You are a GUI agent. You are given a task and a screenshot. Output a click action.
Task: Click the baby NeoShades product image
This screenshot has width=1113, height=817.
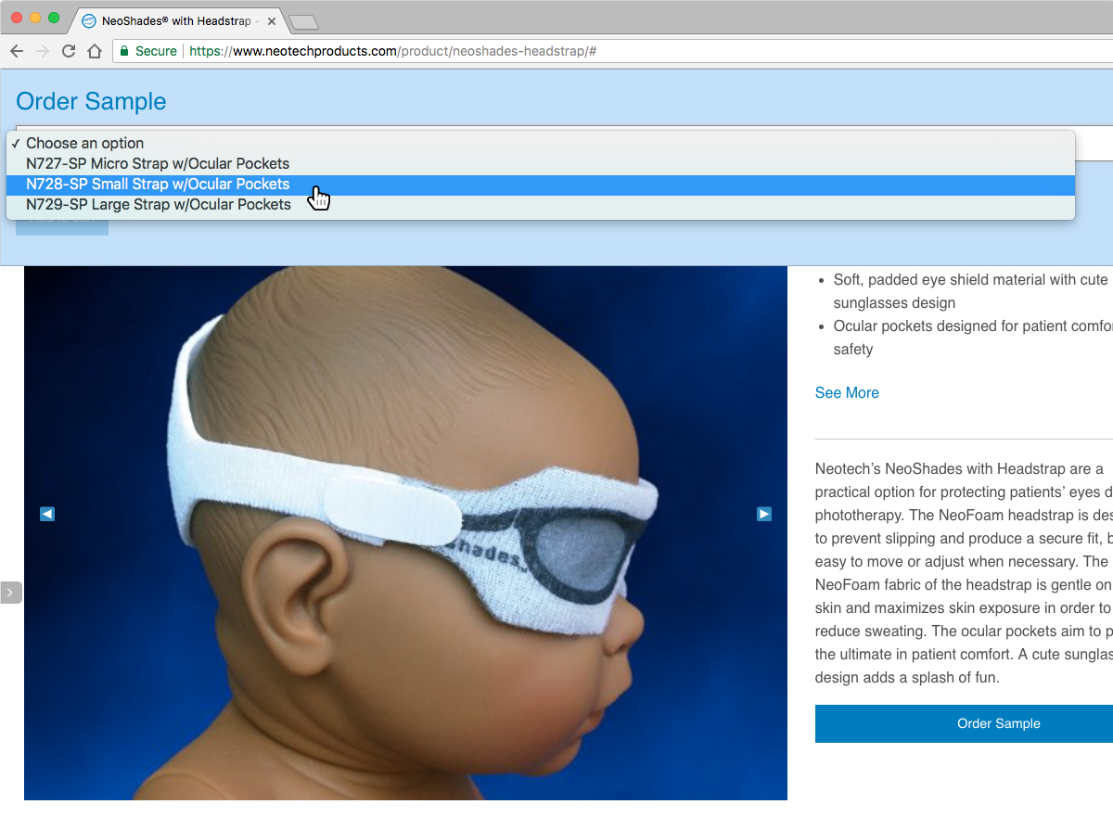click(405, 532)
